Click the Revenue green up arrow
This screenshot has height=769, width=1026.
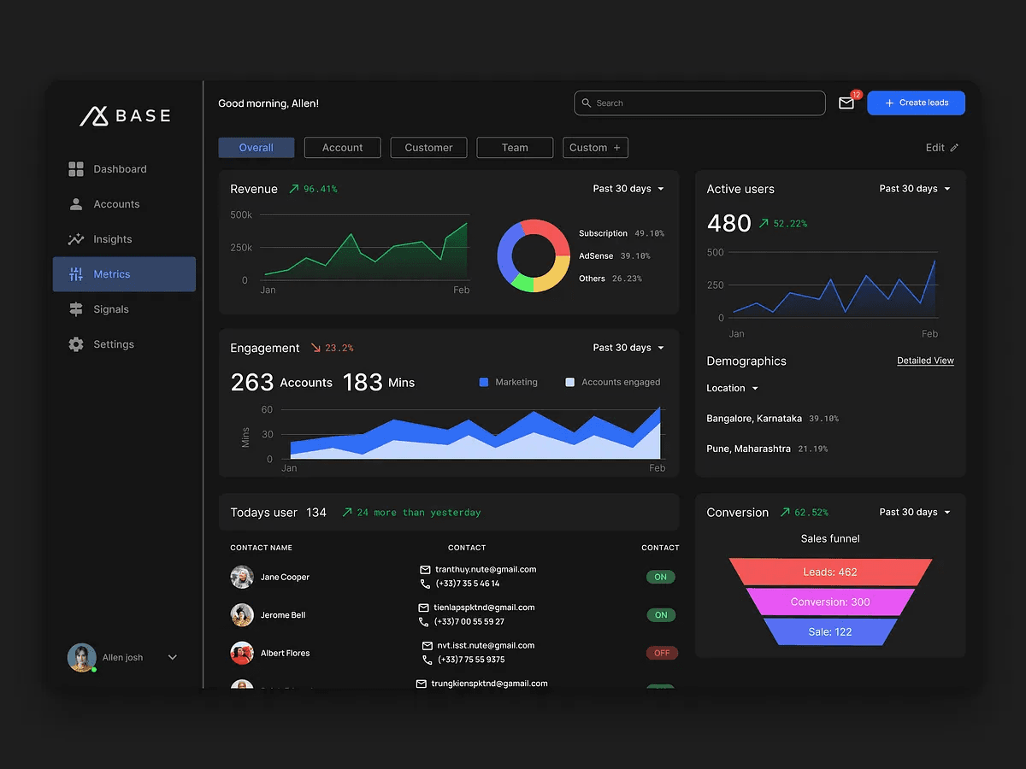[293, 189]
